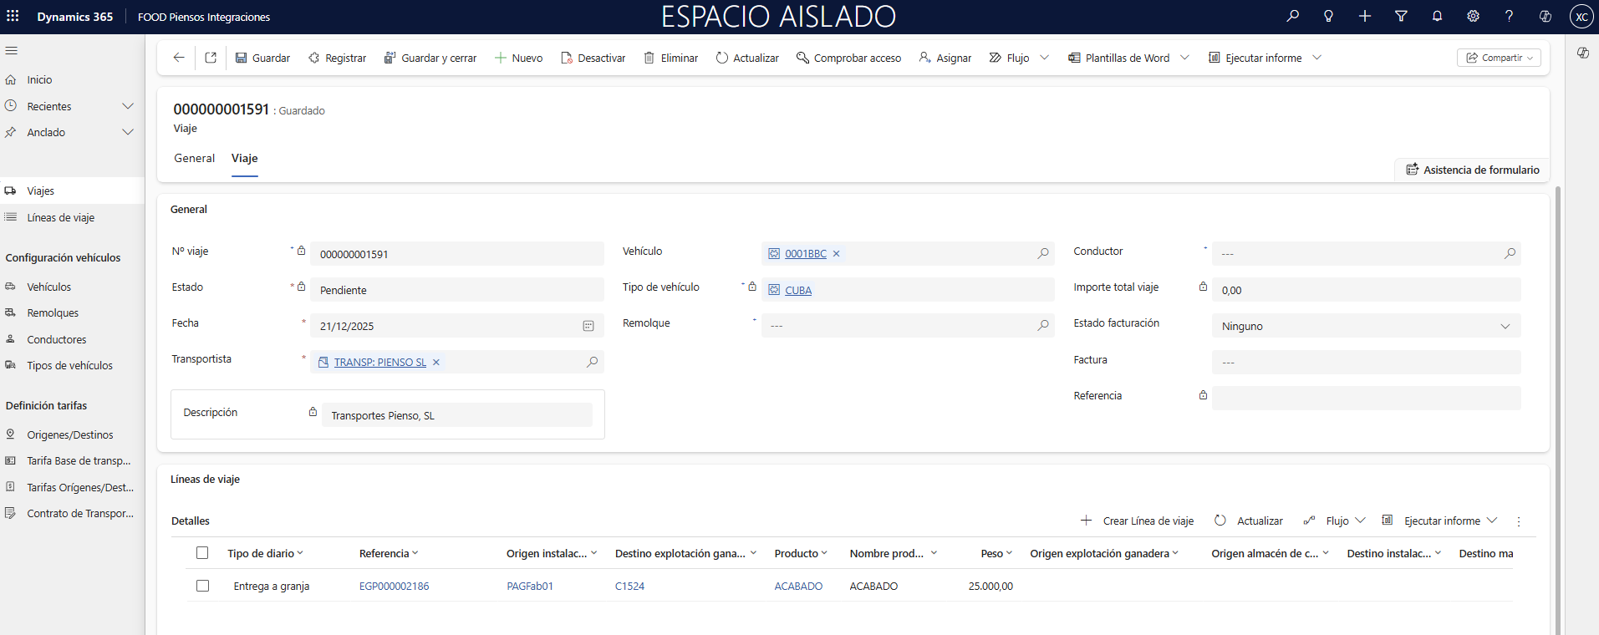Open the settings gear icon

point(1473,16)
